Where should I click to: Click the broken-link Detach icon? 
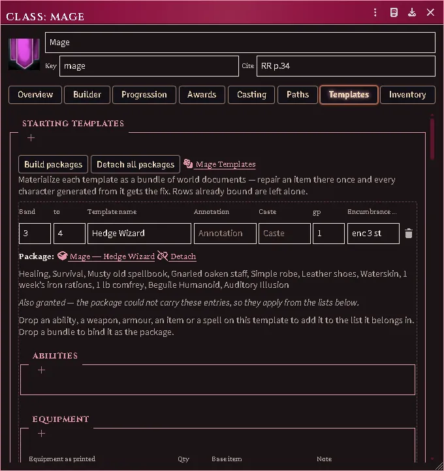click(163, 256)
